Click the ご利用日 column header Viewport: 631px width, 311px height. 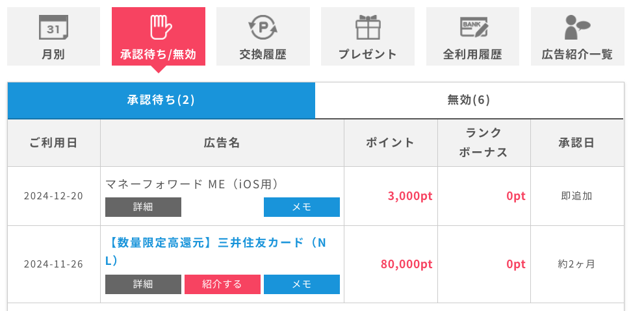(54, 143)
